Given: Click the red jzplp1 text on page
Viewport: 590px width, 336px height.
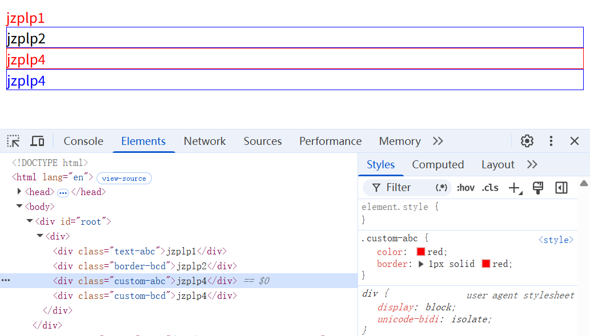Looking at the screenshot, I should pos(26,18).
